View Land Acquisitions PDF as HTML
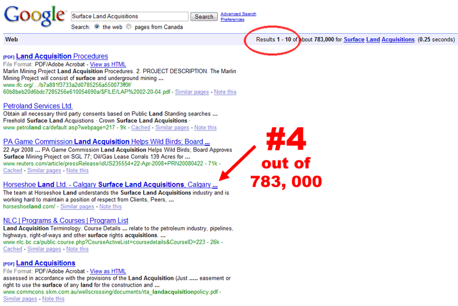Screen dimensions: 458x306 108,271
